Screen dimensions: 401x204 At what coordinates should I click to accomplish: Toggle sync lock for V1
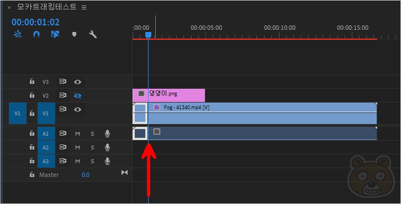pos(62,109)
